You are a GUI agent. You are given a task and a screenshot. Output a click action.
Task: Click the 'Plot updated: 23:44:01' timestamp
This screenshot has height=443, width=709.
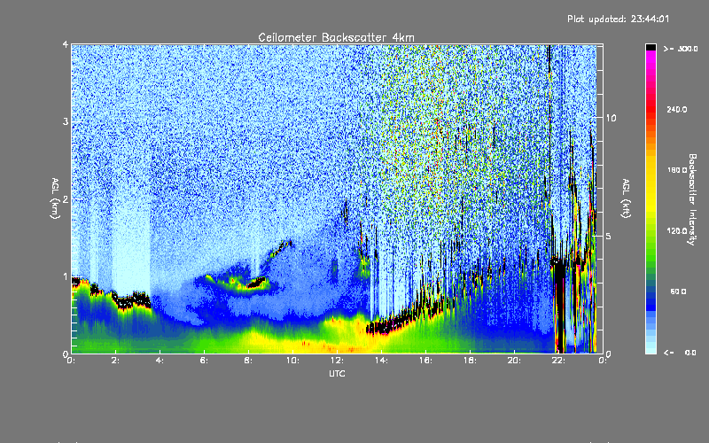618,19
